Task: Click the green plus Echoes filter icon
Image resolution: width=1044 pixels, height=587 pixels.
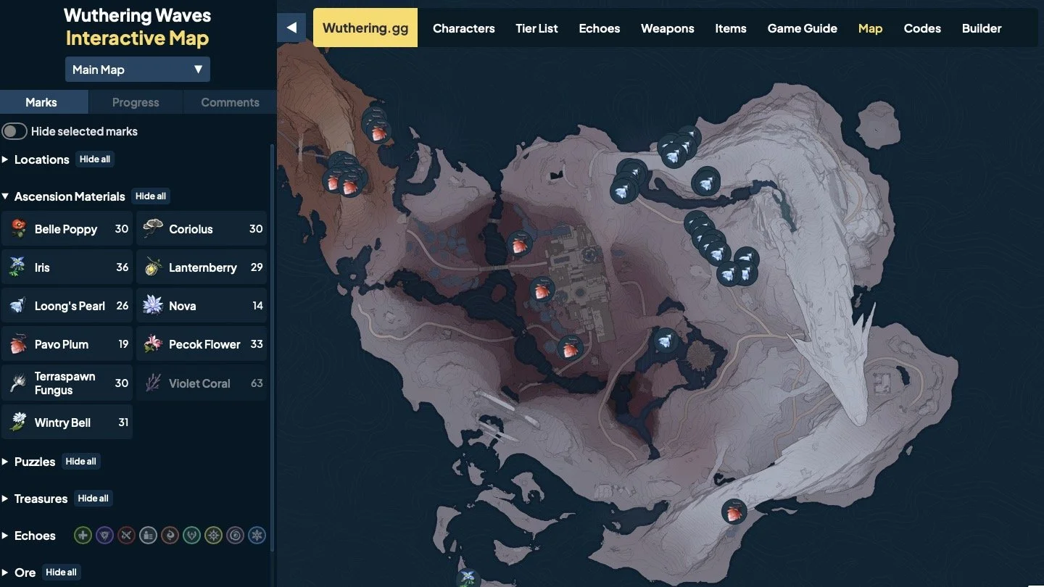Action: tap(83, 536)
